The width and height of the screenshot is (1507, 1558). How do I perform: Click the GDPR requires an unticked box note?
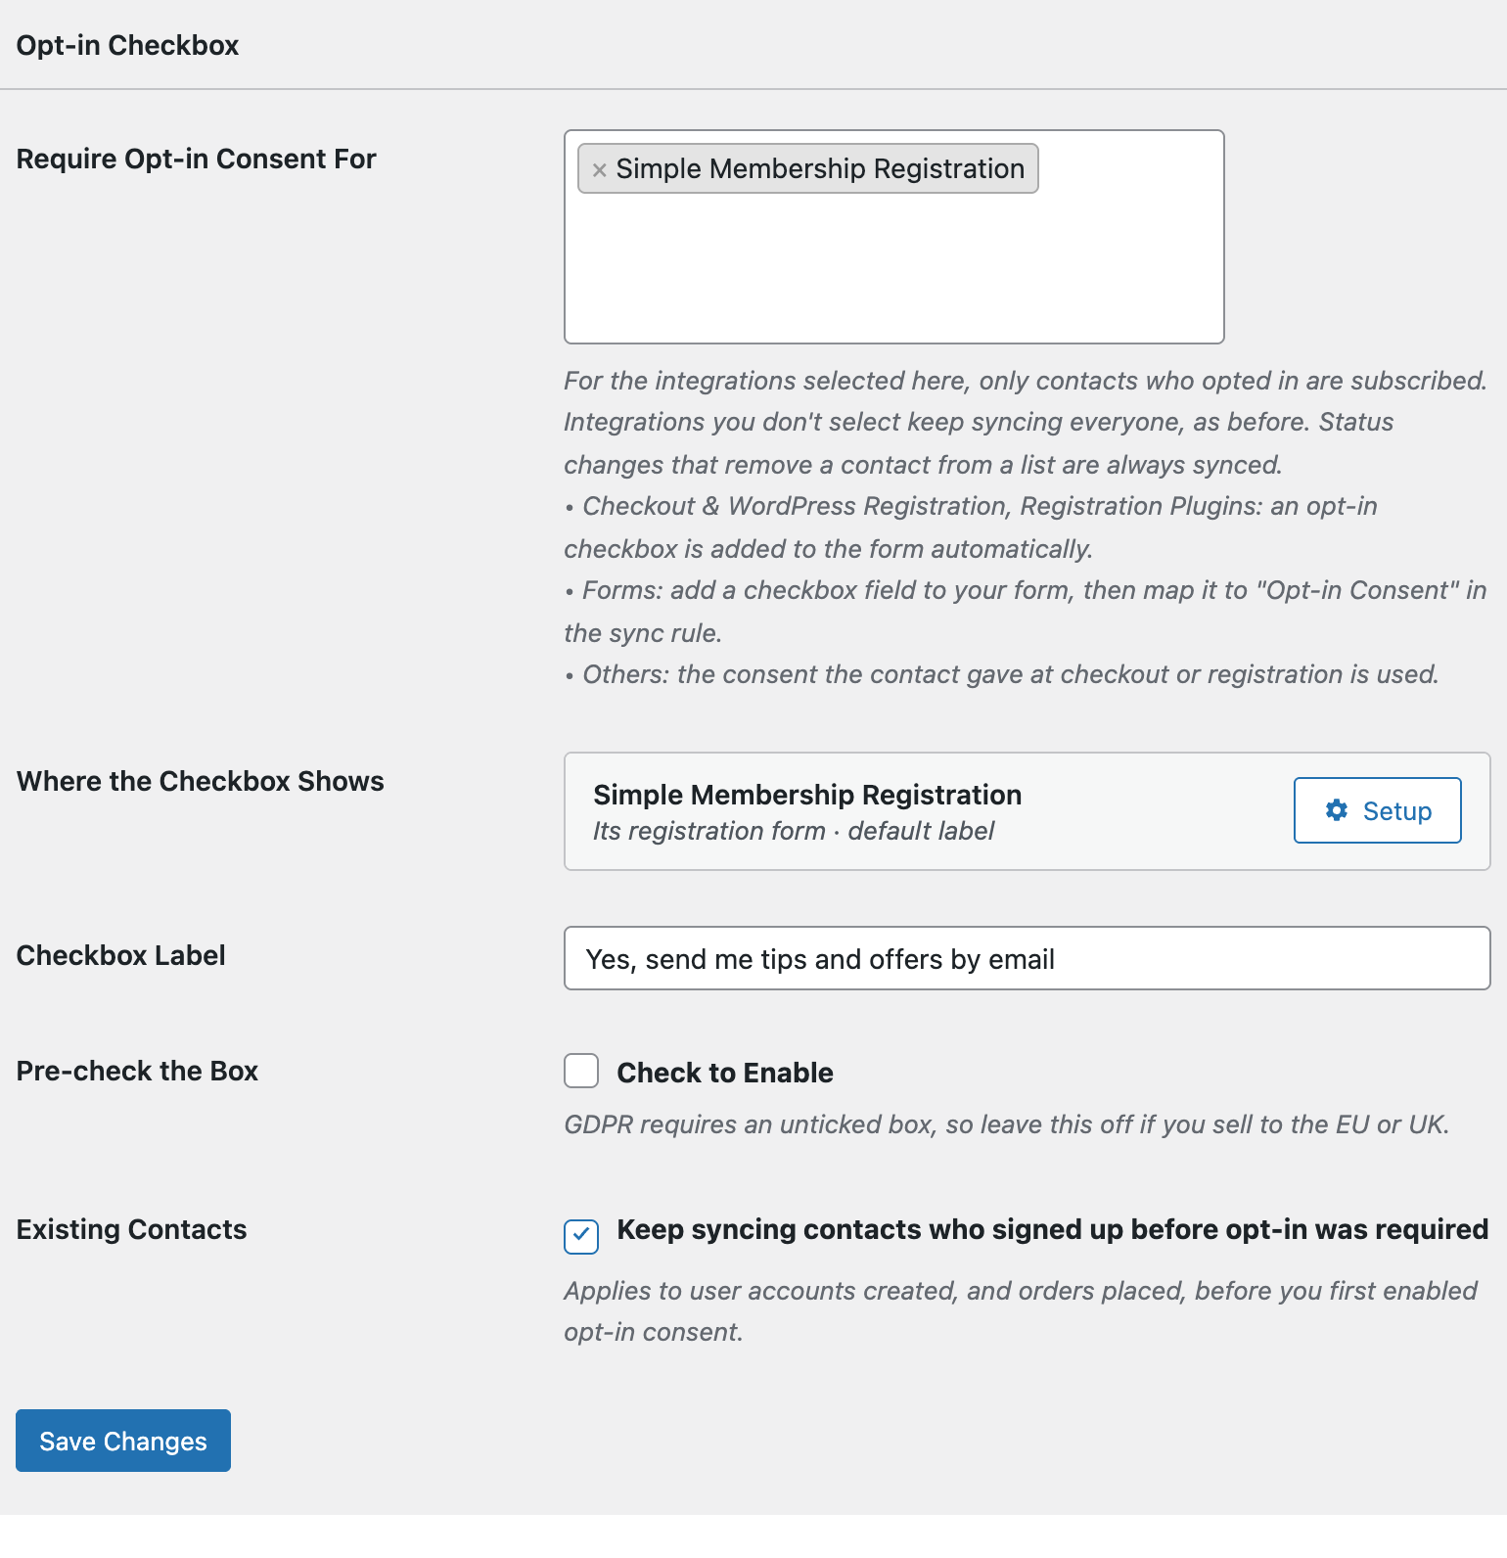(1007, 1124)
